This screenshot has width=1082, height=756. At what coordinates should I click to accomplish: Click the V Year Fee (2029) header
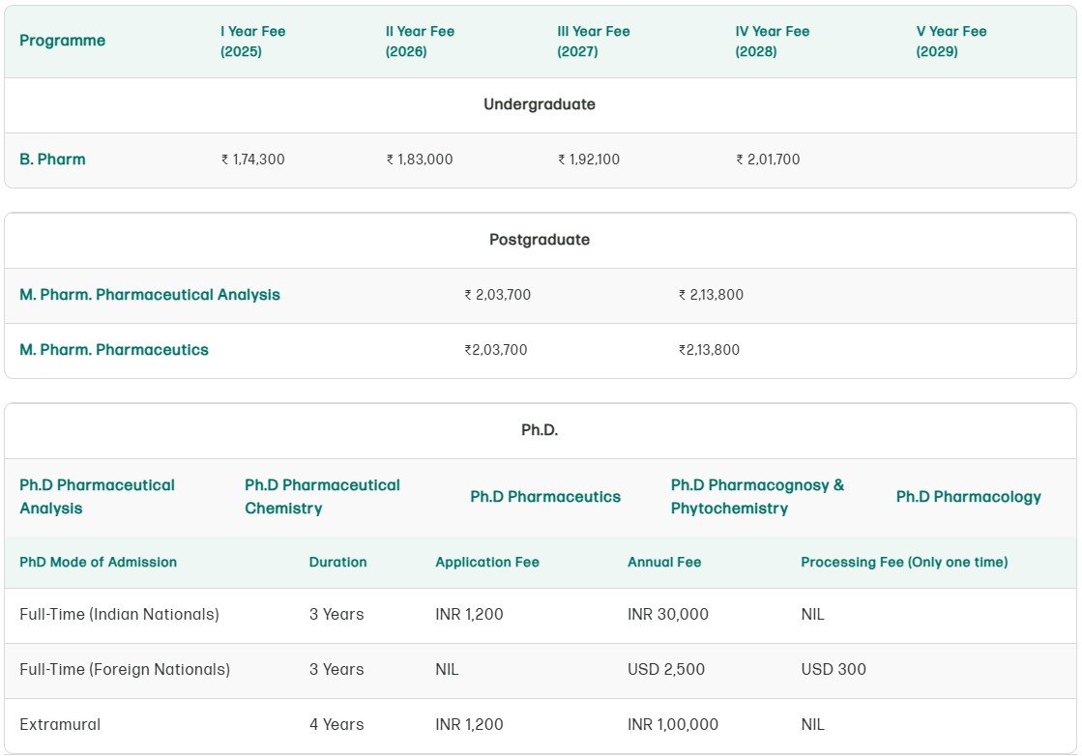coord(950,42)
